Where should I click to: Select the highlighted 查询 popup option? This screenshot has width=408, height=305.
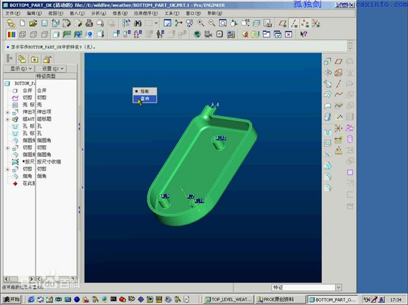144,98
